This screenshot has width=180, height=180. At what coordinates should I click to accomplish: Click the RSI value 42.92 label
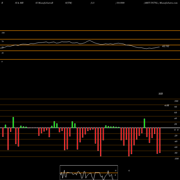pos(166,46)
